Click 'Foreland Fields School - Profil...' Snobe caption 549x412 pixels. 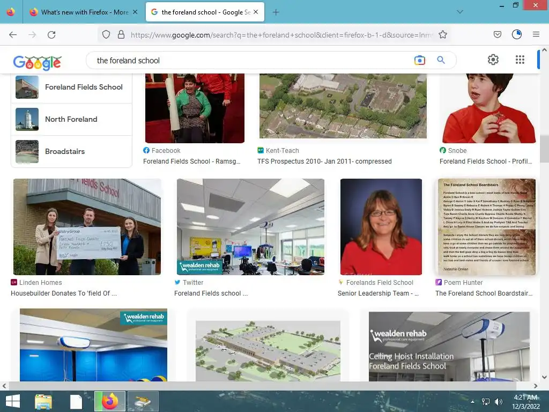pos(486,161)
